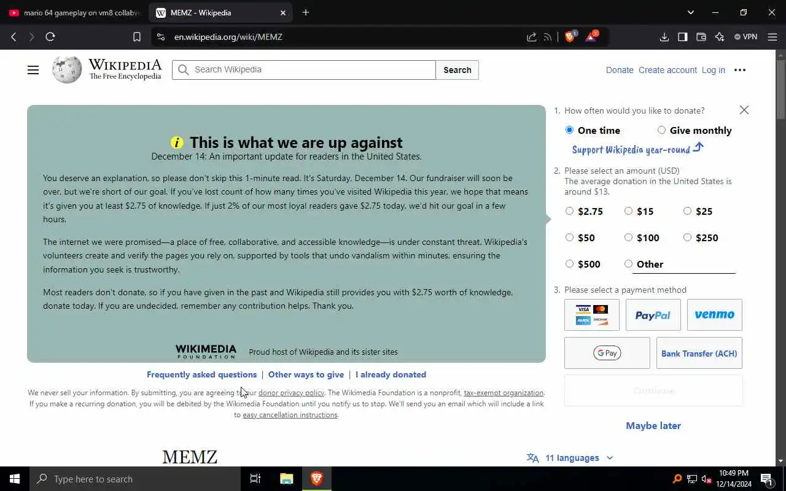
Task: Pay with credit card Visa Mastercard button
Action: pyautogui.click(x=592, y=315)
